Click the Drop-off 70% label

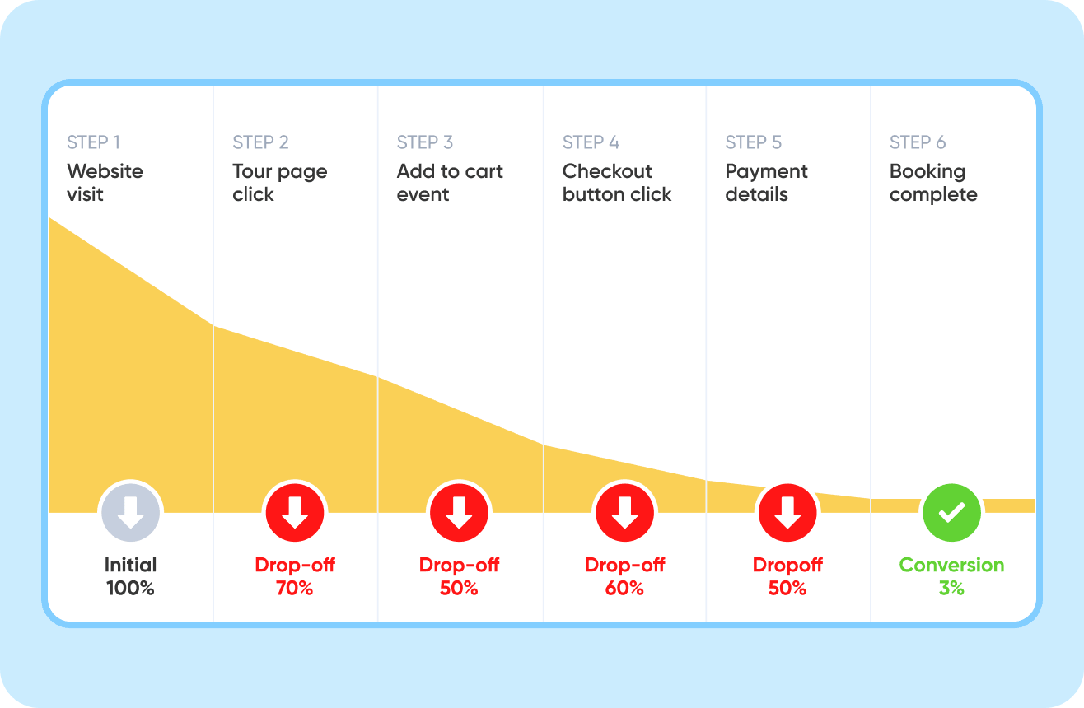[295, 576]
